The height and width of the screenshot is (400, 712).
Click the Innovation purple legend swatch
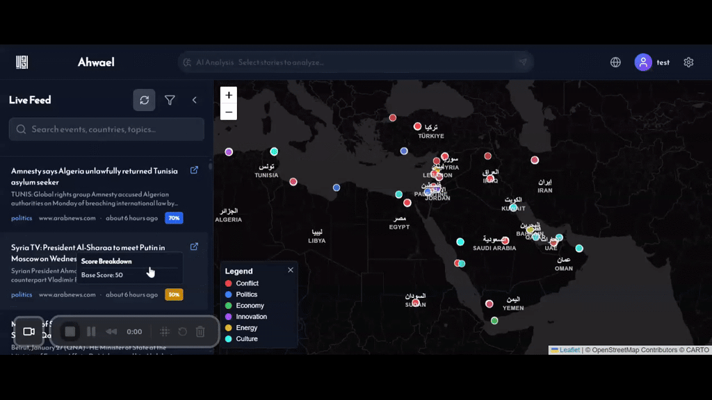[x=228, y=317]
